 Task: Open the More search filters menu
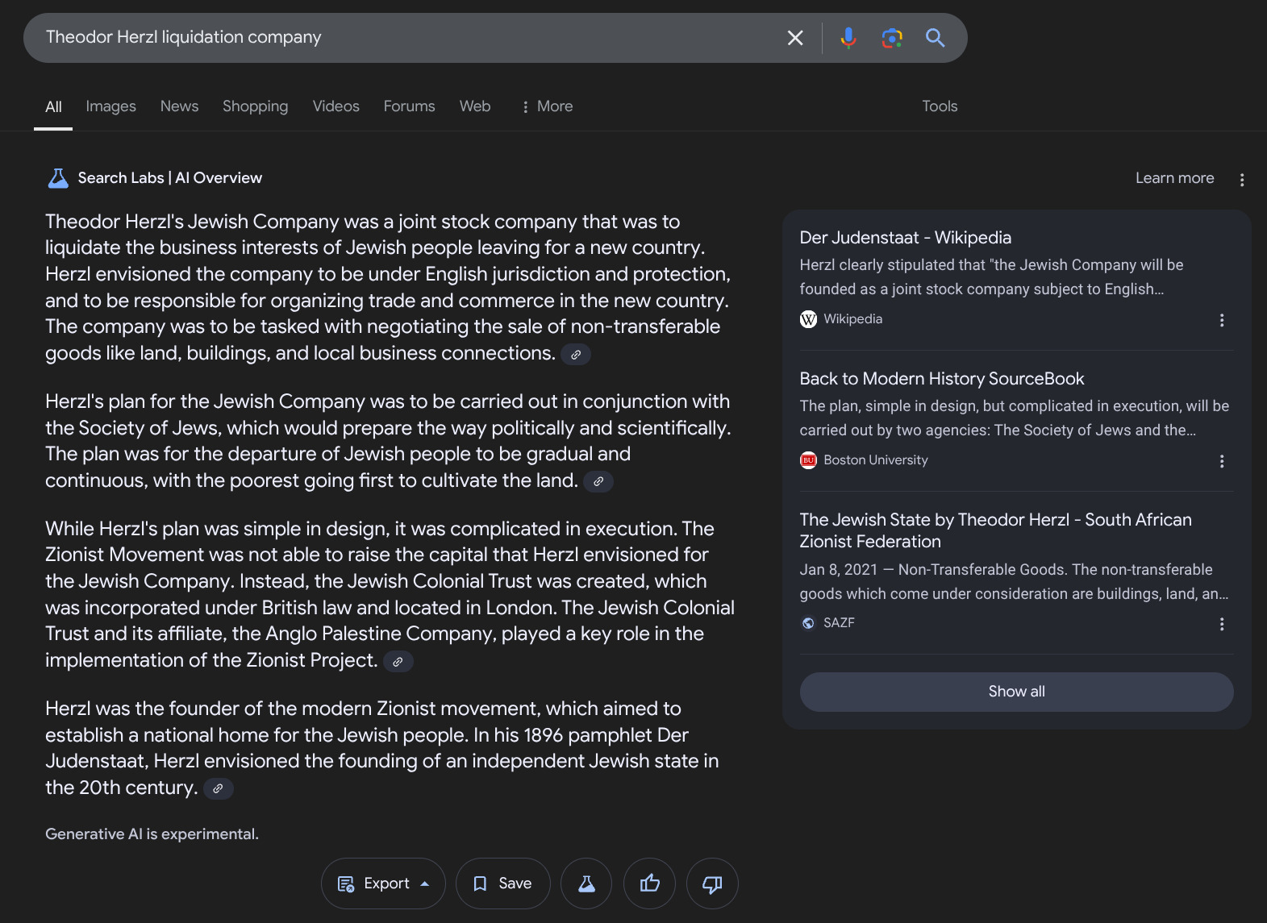pyautogui.click(x=547, y=106)
